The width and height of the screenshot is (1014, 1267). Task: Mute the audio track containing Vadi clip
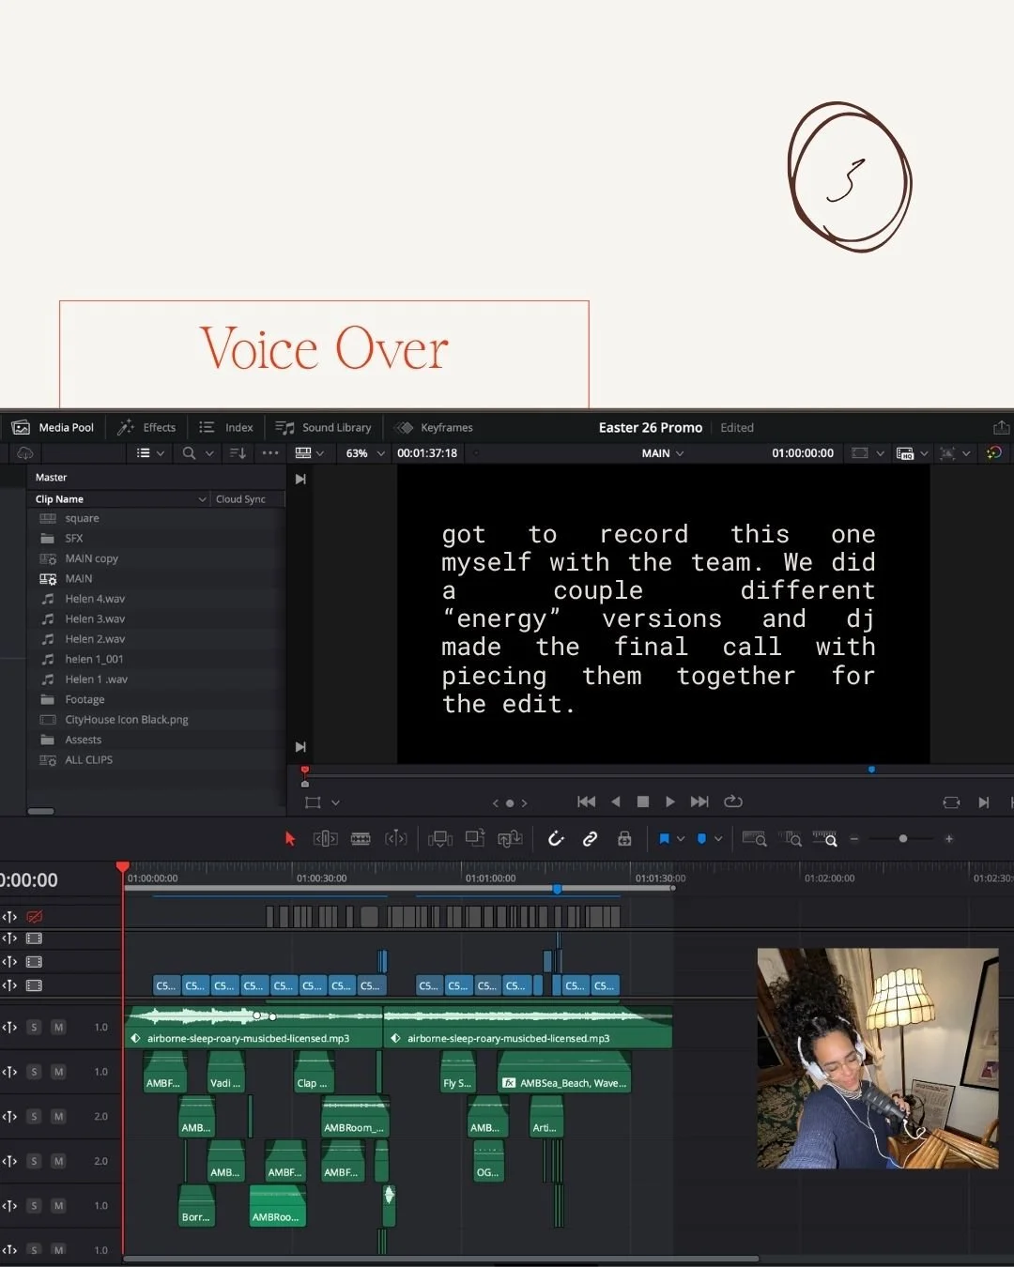tap(58, 1072)
